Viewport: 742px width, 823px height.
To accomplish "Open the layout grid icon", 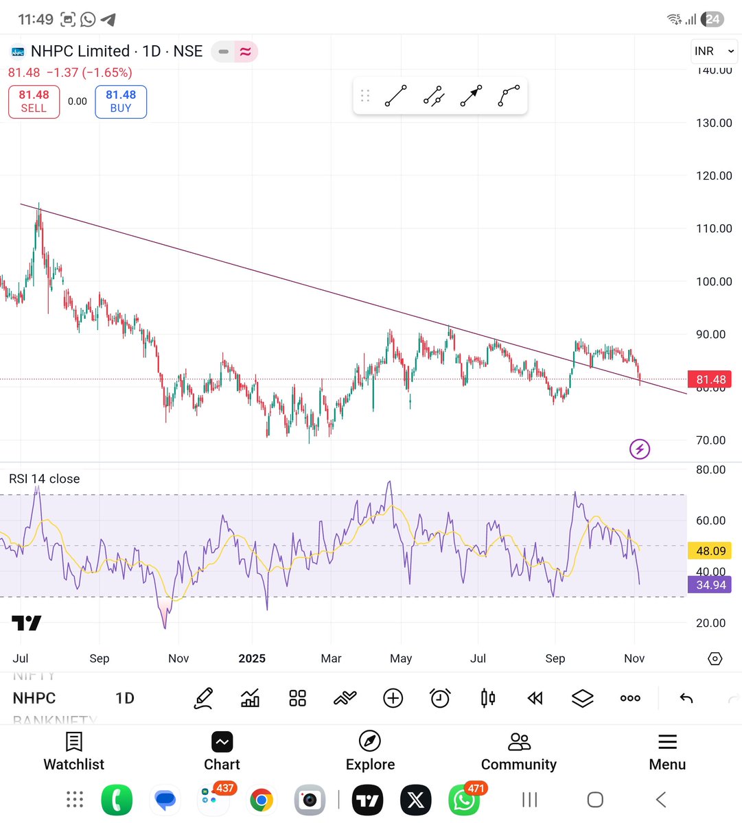I will point(297,698).
